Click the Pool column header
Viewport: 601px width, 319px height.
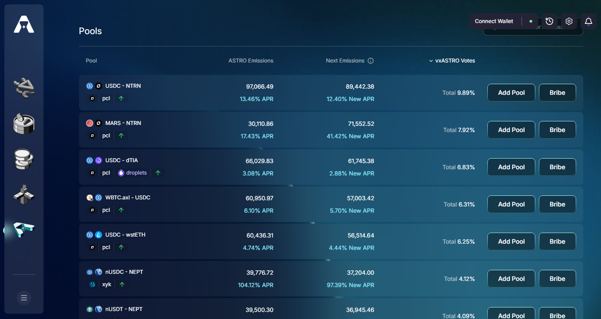tap(91, 61)
